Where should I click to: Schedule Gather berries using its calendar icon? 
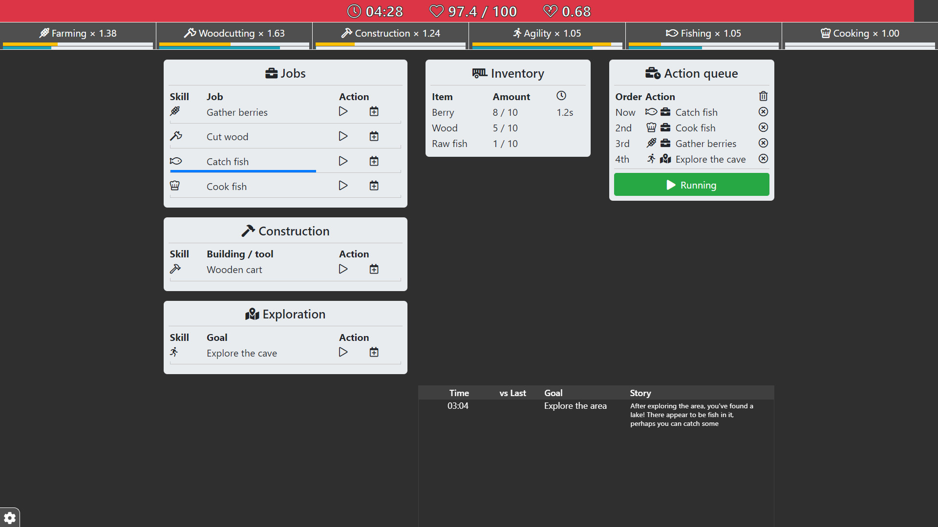374,111
